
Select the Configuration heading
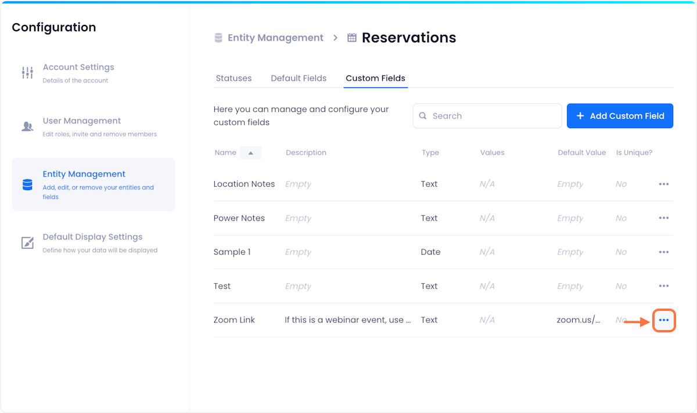pyautogui.click(x=54, y=27)
